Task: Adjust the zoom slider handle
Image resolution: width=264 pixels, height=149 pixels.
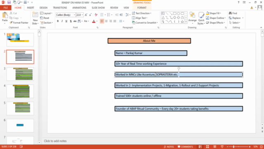Action: (234, 147)
